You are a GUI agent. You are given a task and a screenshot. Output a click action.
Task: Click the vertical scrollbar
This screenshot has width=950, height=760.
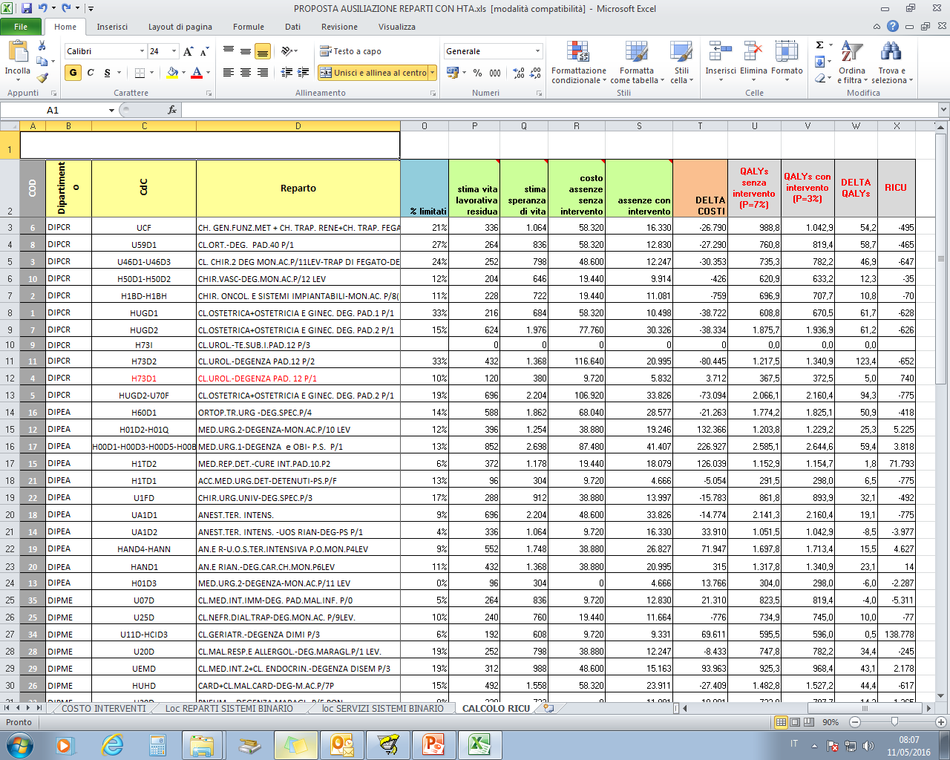pos(943,258)
